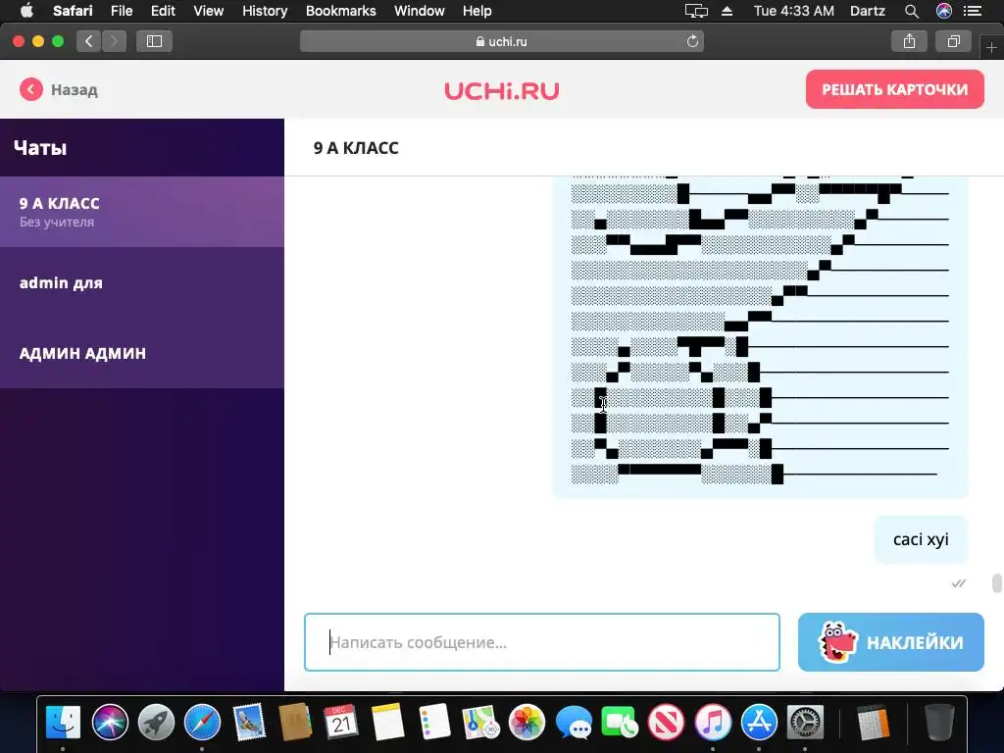Open the Edit menu

tap(164, 11)
